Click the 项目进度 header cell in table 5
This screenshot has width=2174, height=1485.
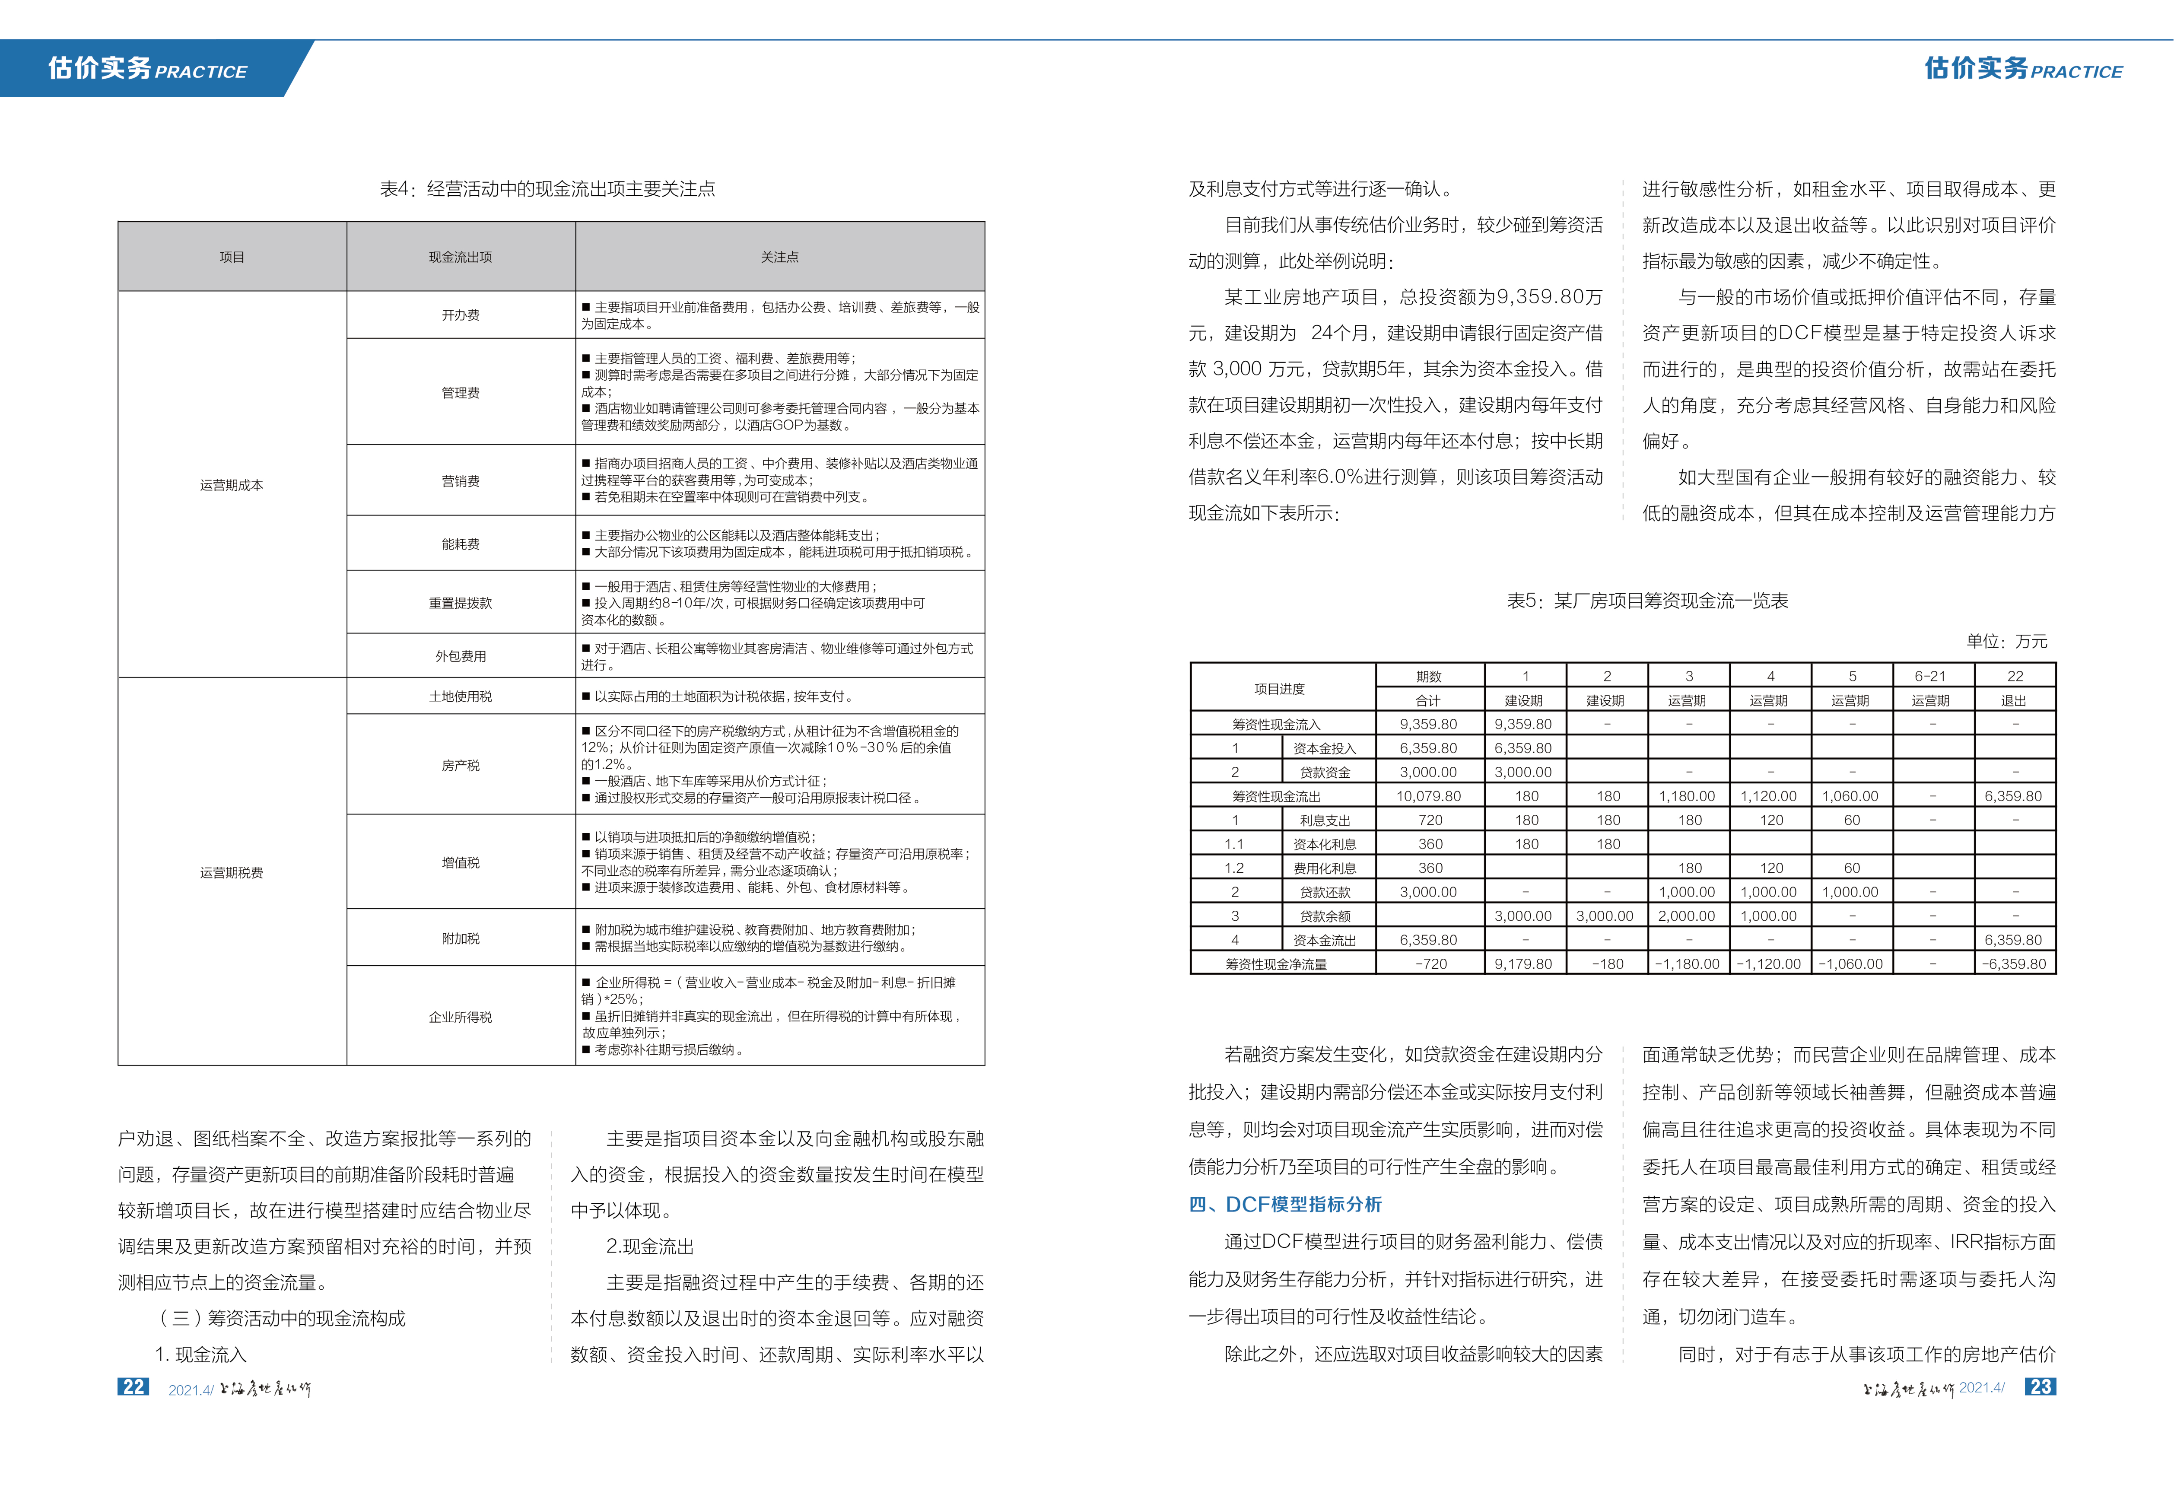(1279, 689)
